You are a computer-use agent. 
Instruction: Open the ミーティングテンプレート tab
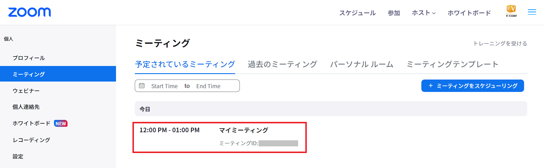click(452, 64)
